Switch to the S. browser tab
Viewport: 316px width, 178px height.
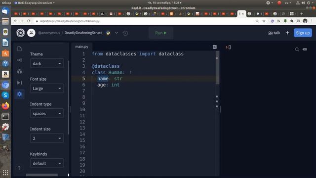point(102,14)
